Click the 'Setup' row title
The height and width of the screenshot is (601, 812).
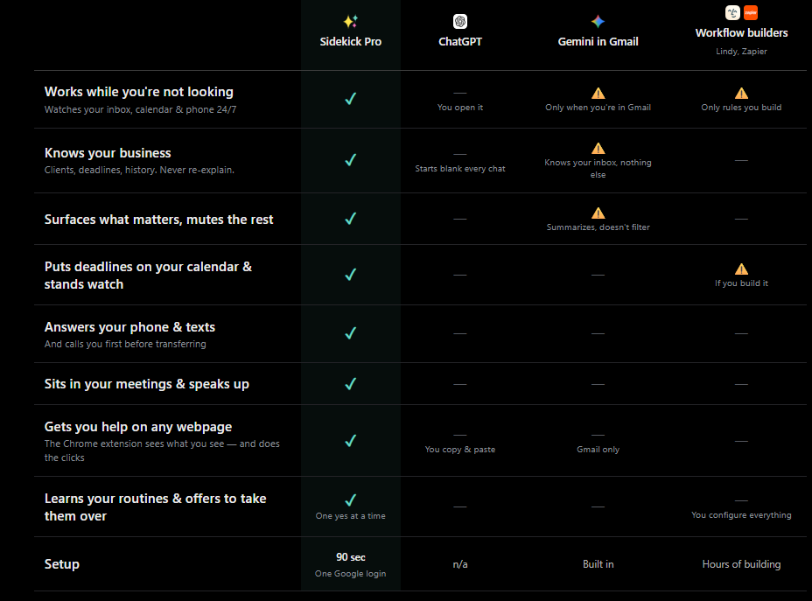tap(61, 564)
